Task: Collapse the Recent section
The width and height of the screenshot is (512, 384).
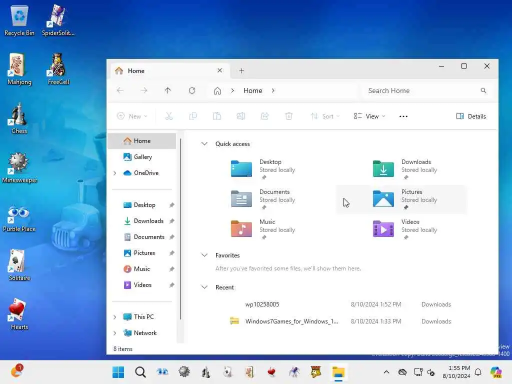Action: pos(204,287)
